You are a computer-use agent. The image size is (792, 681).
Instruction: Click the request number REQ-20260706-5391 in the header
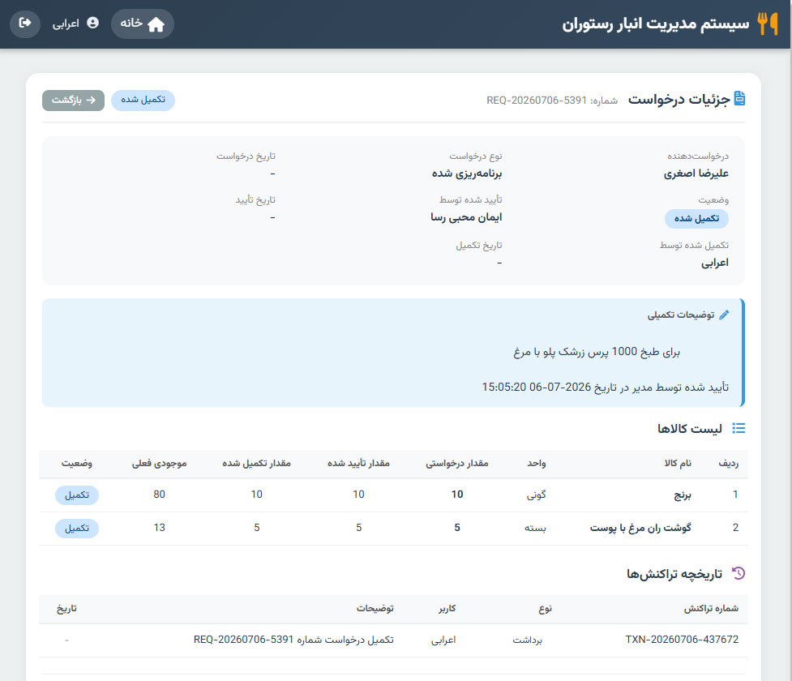click(x=537, y=101)
